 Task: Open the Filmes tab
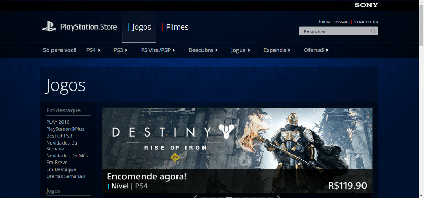click(175, 27)
